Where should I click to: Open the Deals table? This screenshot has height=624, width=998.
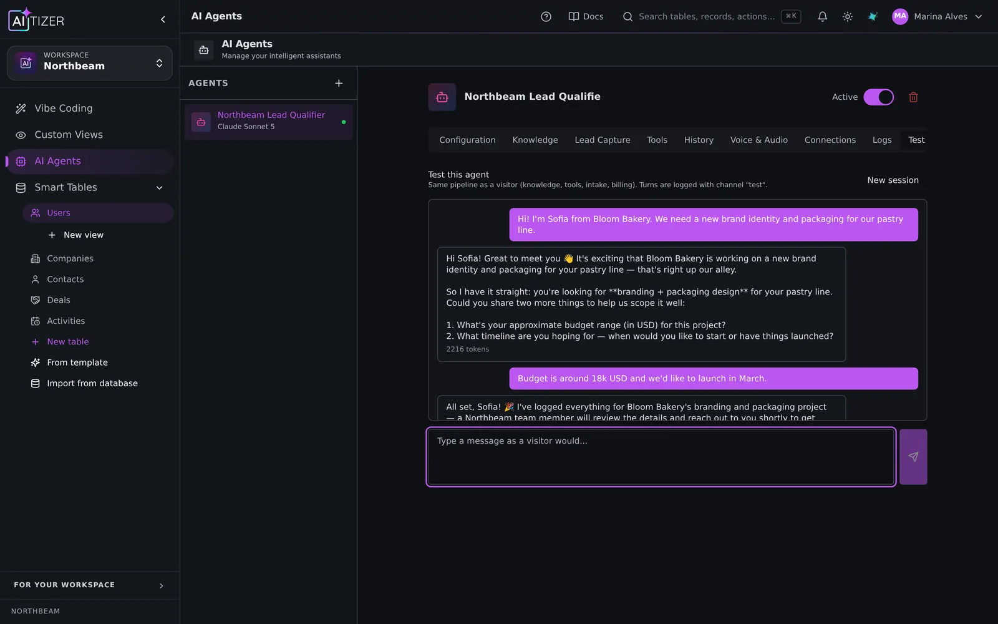98,300
